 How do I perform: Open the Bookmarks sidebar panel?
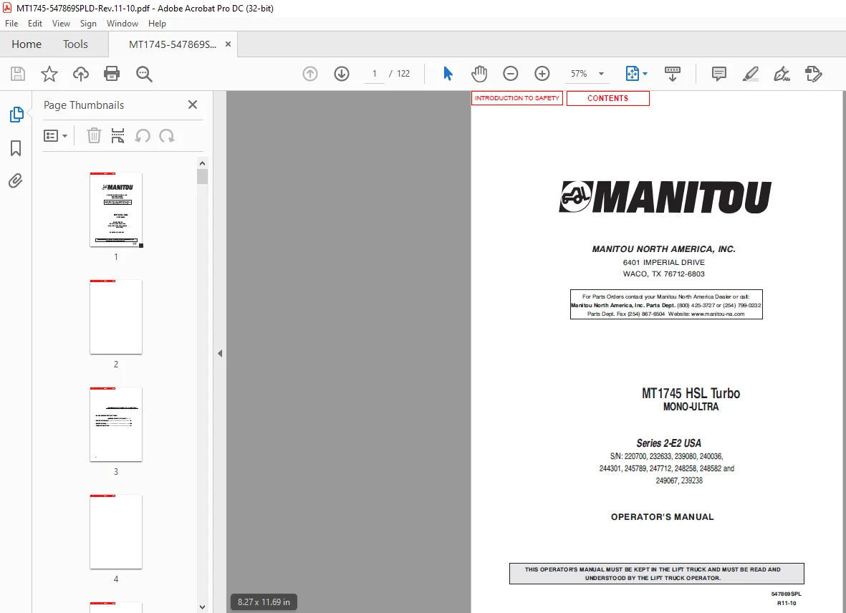click(16, 148)
